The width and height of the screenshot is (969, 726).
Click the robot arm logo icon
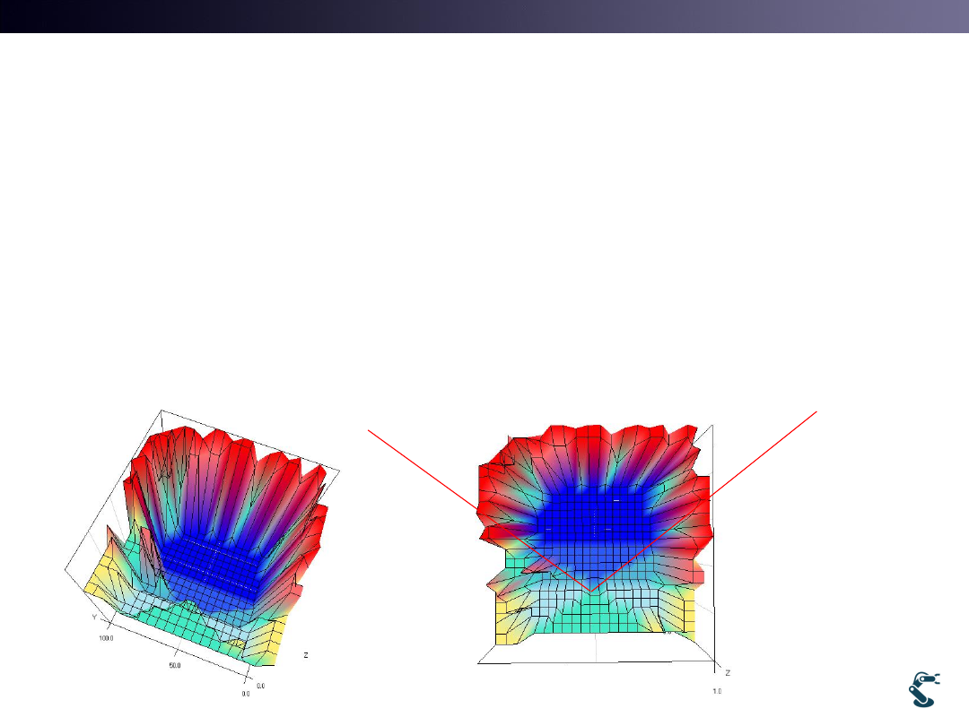[922, 689]
